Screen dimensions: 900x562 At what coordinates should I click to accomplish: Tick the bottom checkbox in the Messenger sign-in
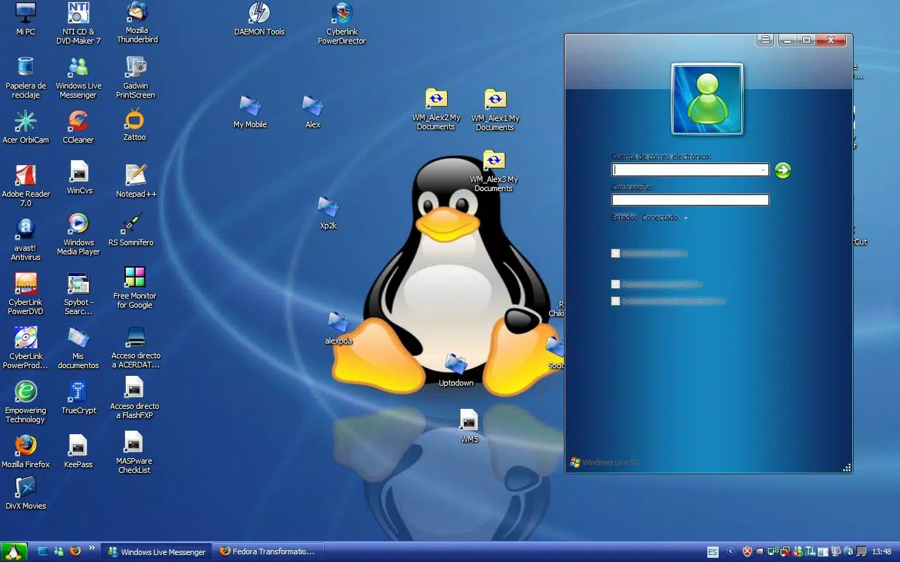[x=615, y=301]
